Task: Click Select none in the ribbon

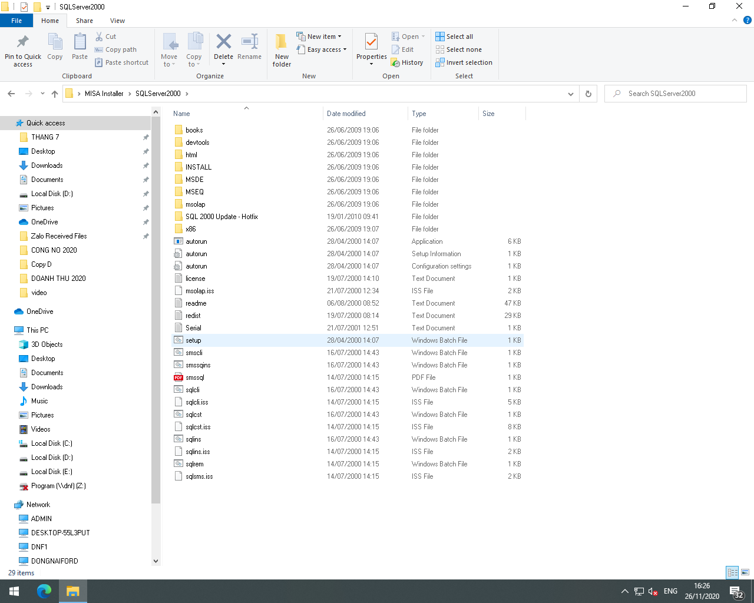Action: [458, 49]
